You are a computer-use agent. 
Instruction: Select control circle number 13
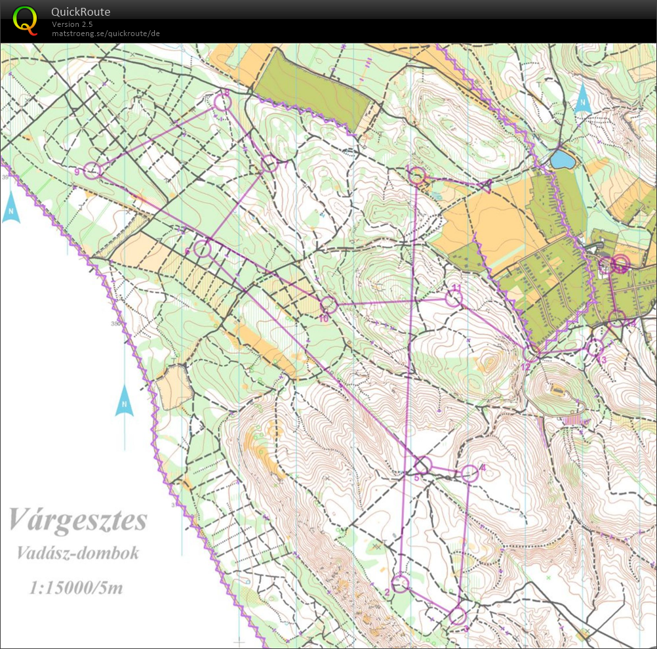pyautogui.click(x=597, y=347)
